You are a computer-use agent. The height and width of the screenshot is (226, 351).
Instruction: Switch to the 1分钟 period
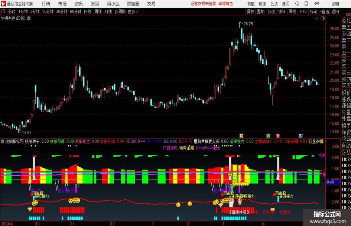pos(23,12)
